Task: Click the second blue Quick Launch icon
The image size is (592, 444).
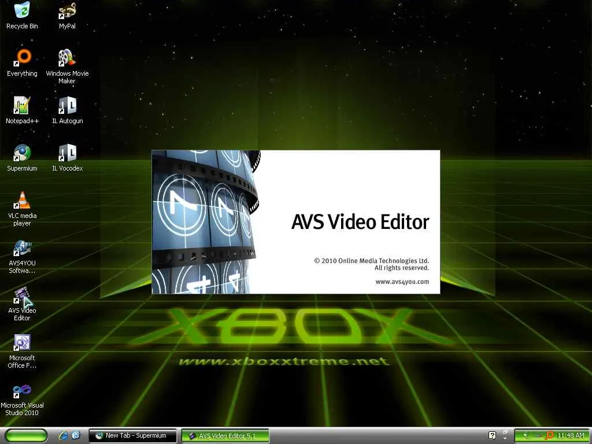Action: [76, 436]
